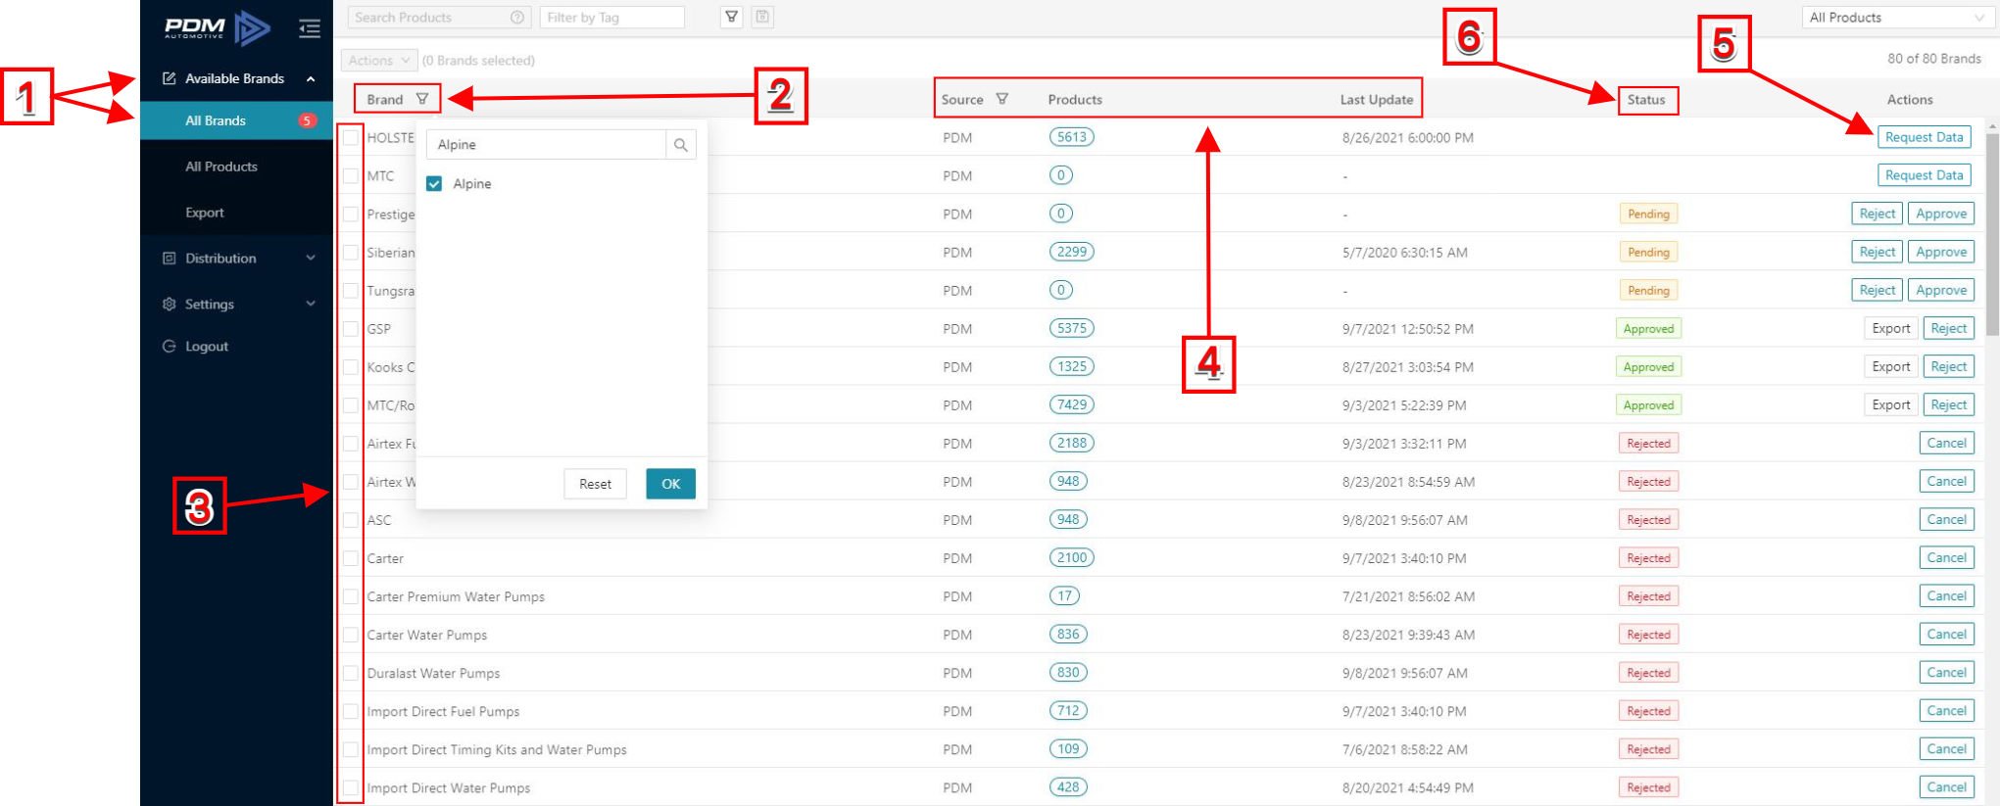This screenshot has height=806, width=2000.
Task: Export the GSP brand
Action: tap(1890, 328)
